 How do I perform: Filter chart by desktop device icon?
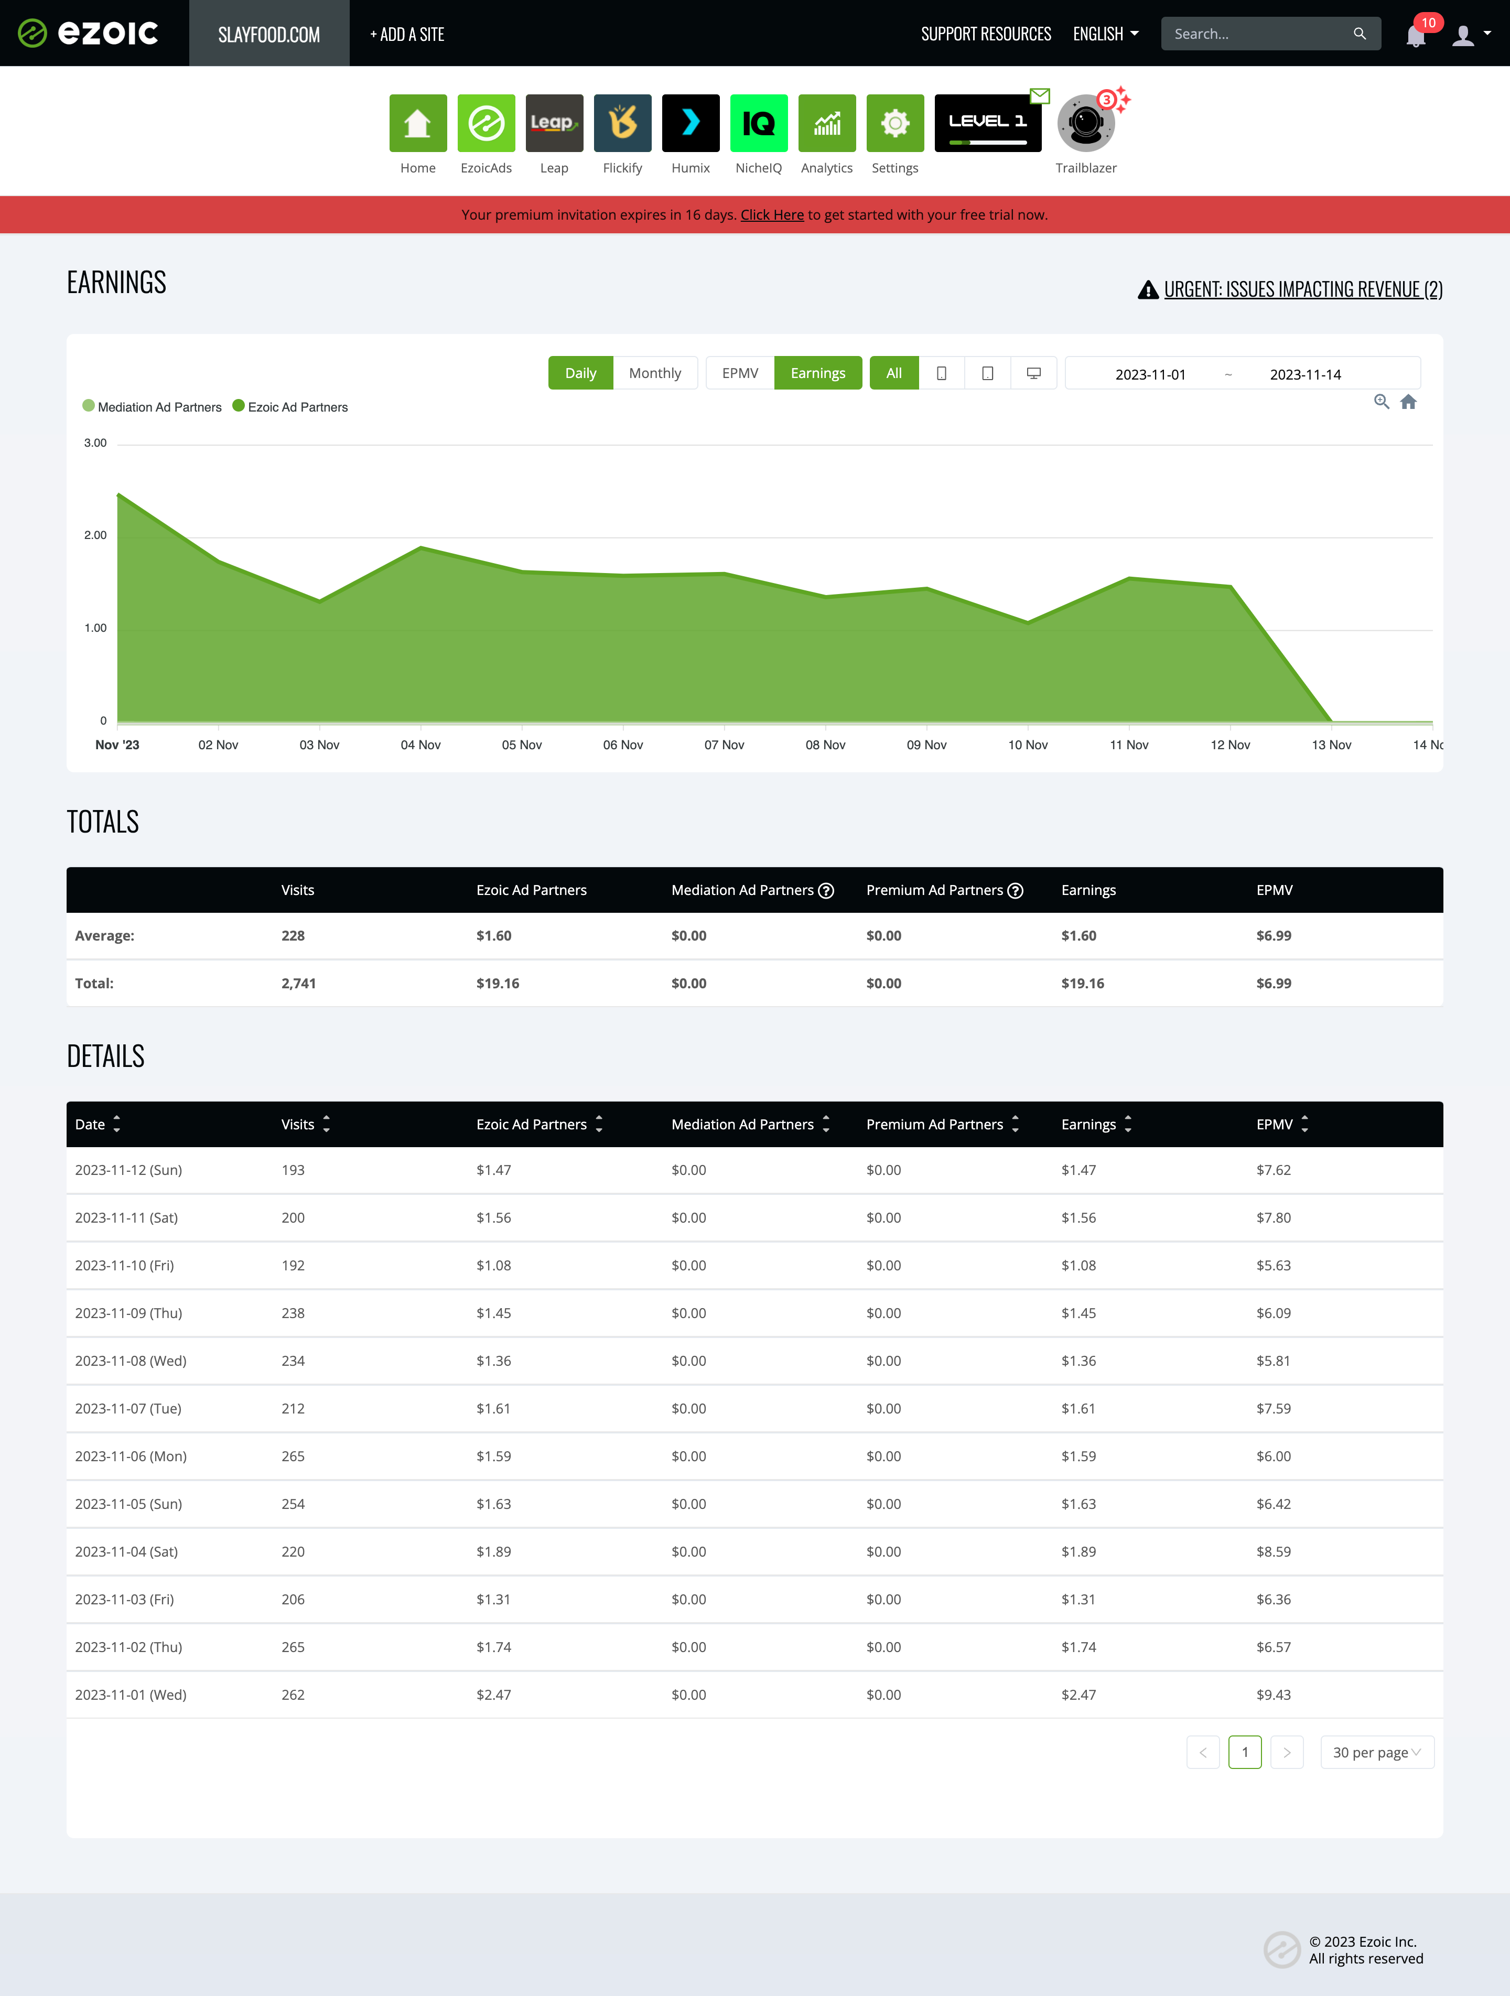click(1033, 373)
